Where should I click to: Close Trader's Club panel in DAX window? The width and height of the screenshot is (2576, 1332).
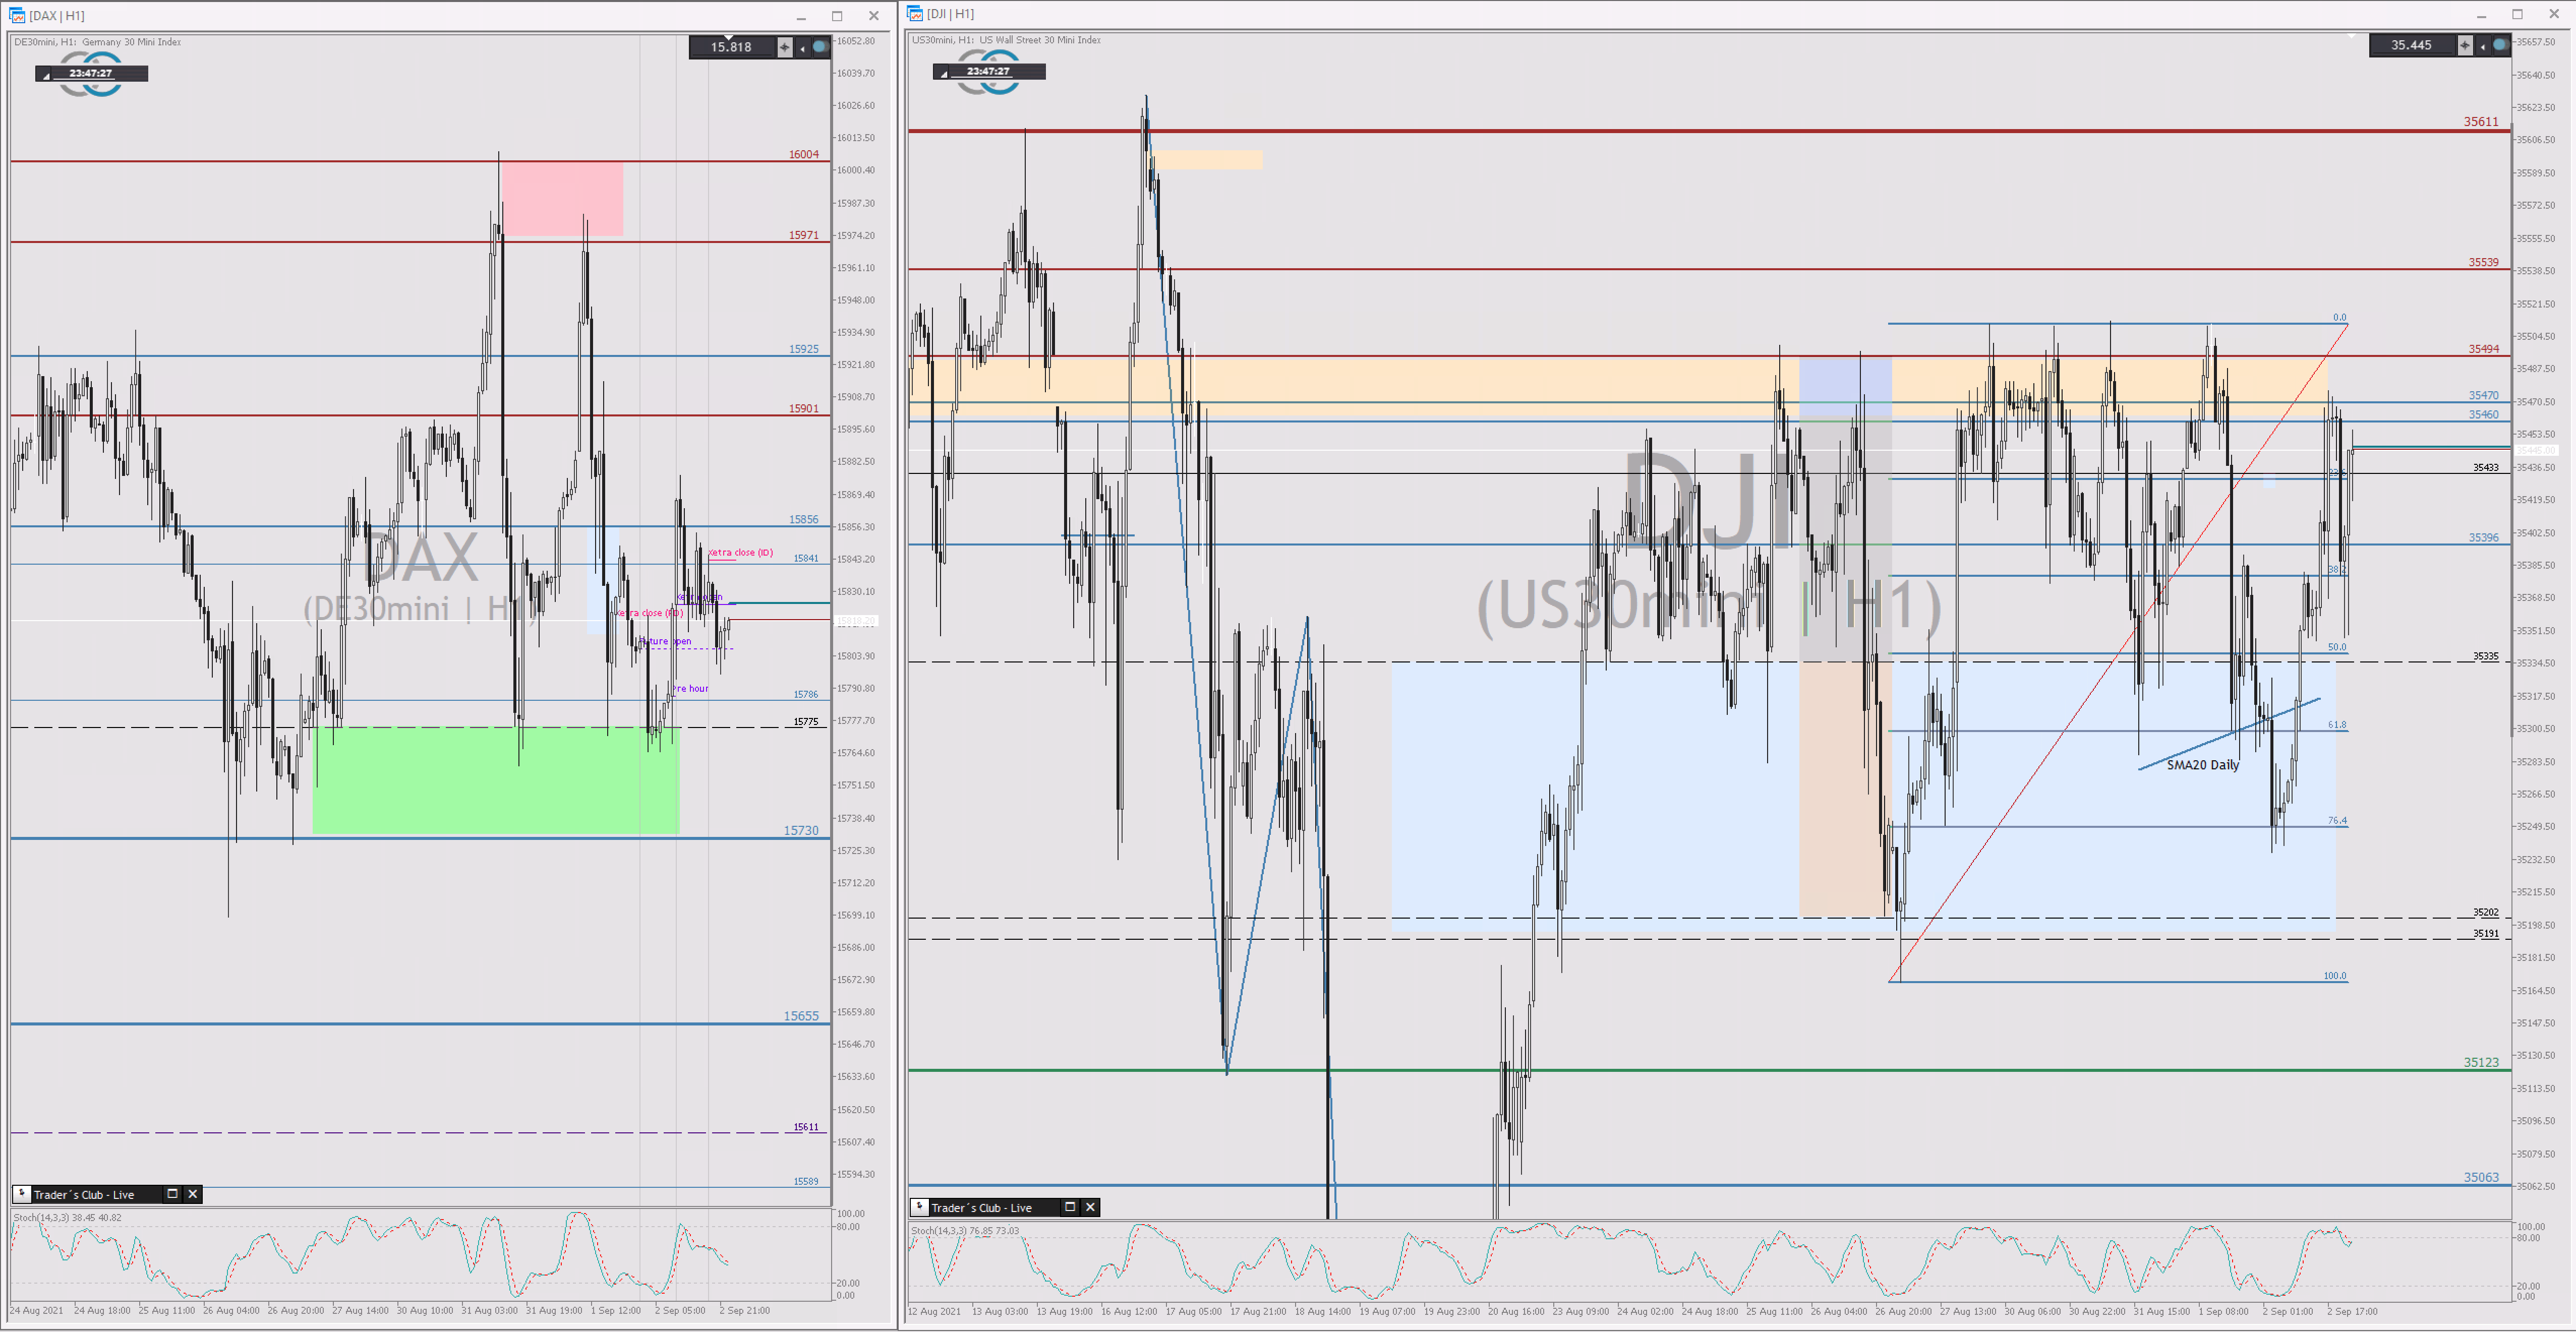pyautogui.click(x=193, y=1194)
